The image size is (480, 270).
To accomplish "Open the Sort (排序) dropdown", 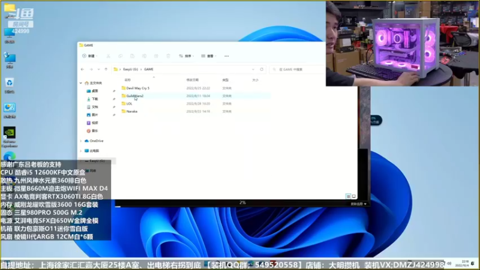I will [x=187, y=56].
